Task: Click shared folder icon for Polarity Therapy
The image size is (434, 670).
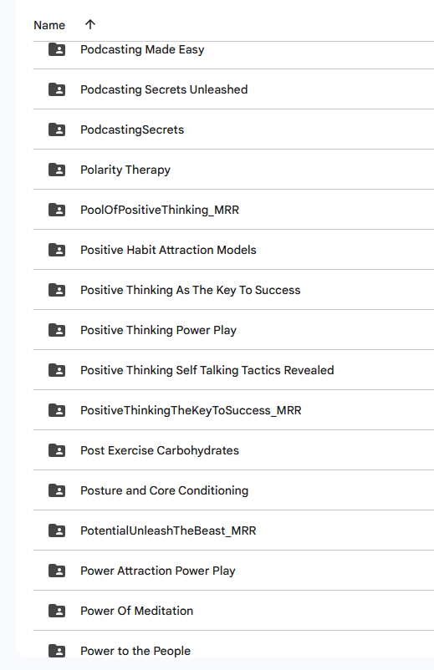Action: pyautogui.click(x=57, y=170)
